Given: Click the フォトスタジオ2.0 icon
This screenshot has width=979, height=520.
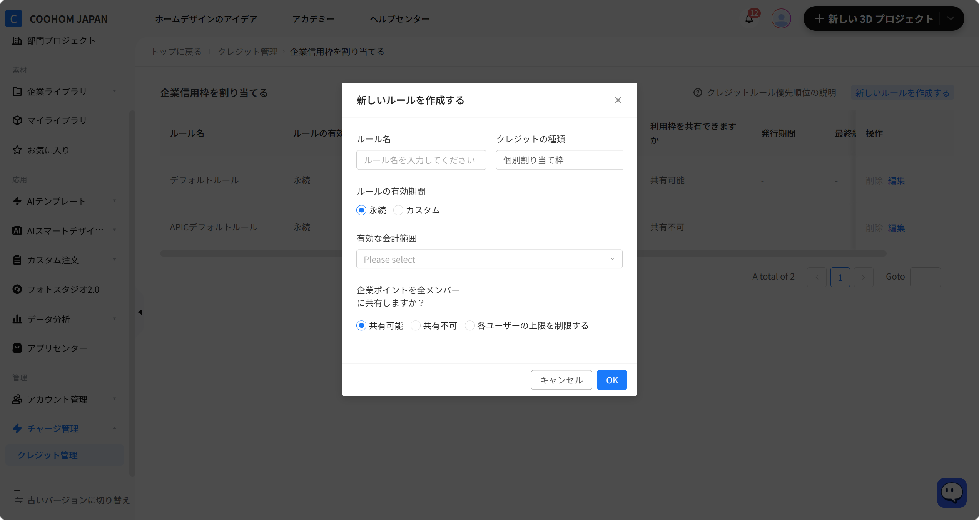Looking at the screenshot, I should (x=17, y=289).
